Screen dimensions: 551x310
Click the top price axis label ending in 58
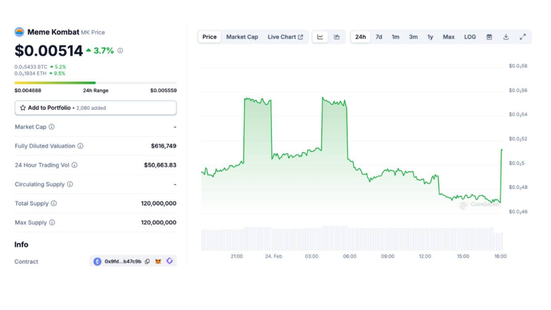518,66
